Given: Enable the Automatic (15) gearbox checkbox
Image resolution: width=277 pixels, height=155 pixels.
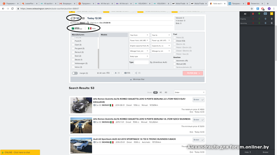Looking at the screenshot, I should [x=175, y=61].
